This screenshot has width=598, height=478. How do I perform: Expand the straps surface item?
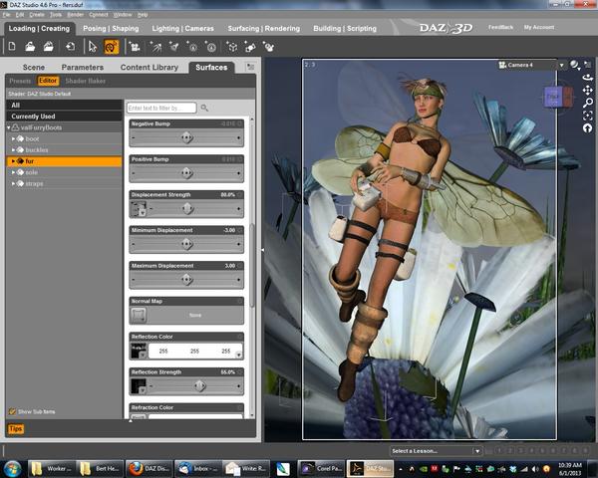tap(13, 183)
